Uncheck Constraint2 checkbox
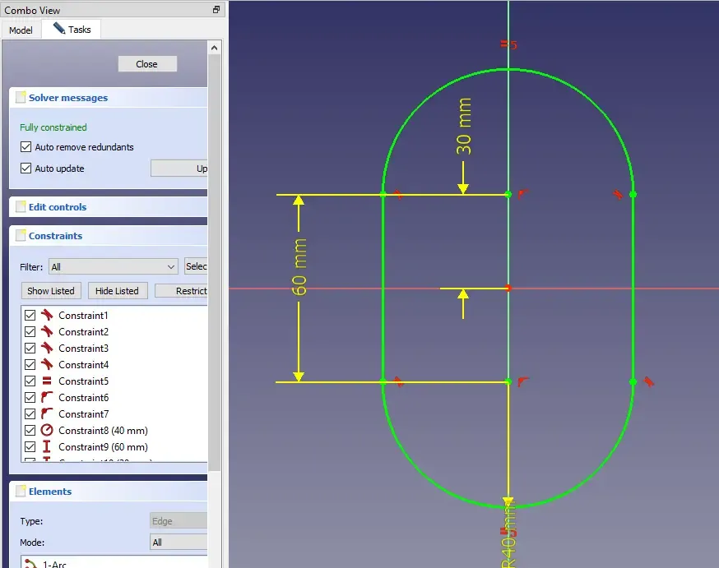 tap(30, 331)
